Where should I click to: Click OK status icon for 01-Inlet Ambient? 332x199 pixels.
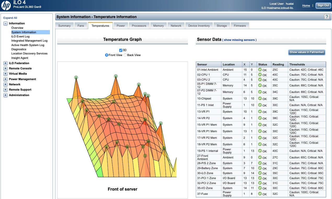[260, 70]
